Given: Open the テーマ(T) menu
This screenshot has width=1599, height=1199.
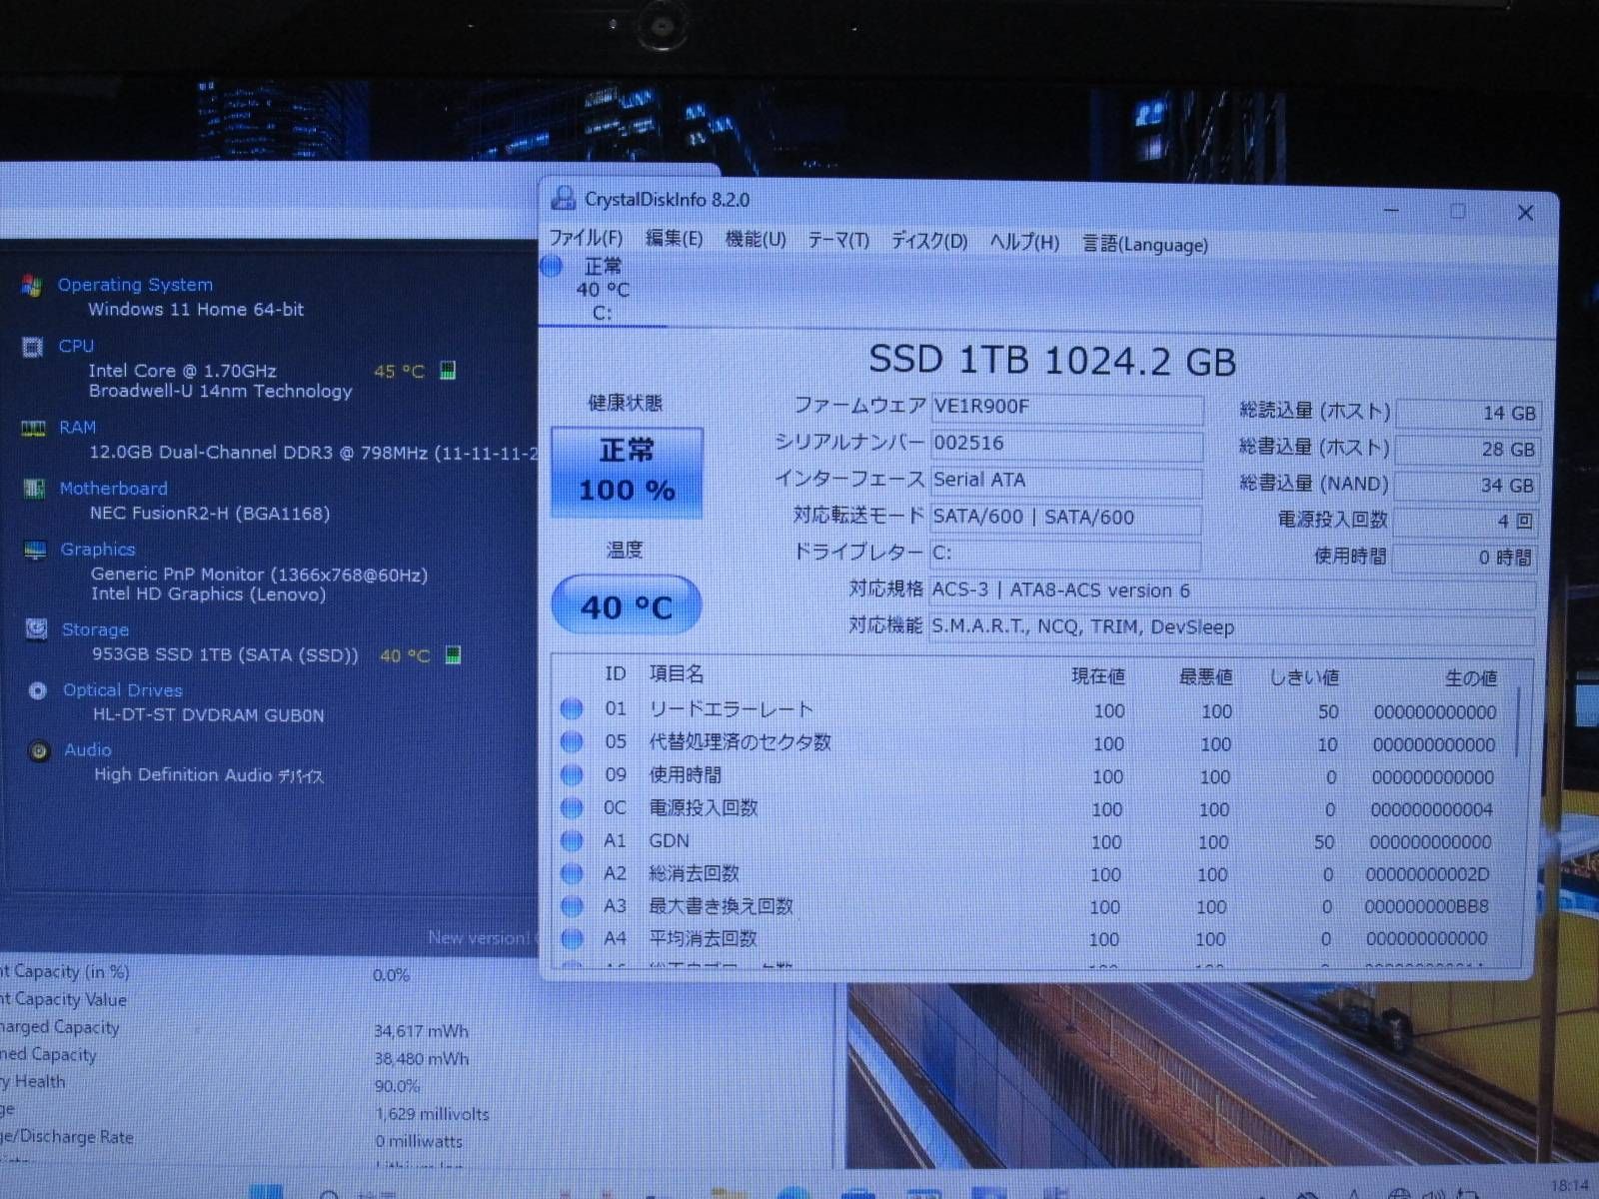Looking at the screenshot, I should (x=838, y=241).
